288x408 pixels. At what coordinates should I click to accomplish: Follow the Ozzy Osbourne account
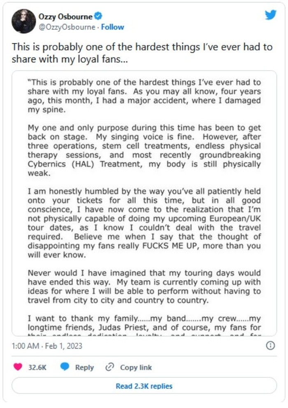click(x=113, y=27)
